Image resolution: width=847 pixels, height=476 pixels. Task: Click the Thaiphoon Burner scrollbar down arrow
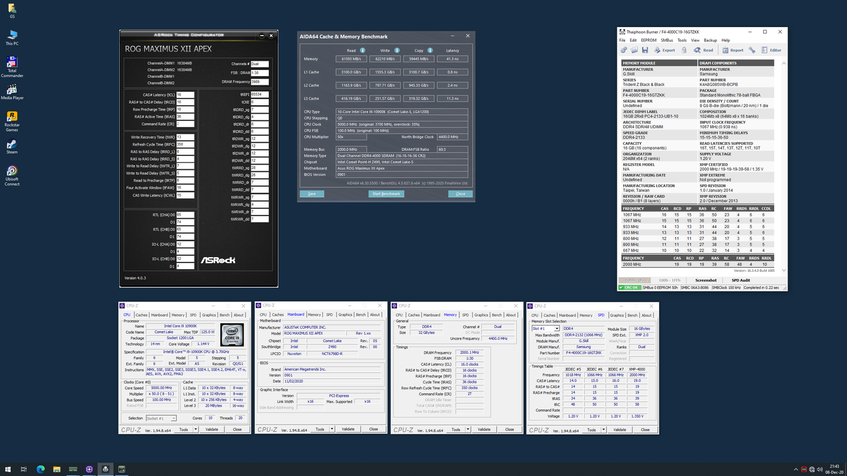click(784, 270)
